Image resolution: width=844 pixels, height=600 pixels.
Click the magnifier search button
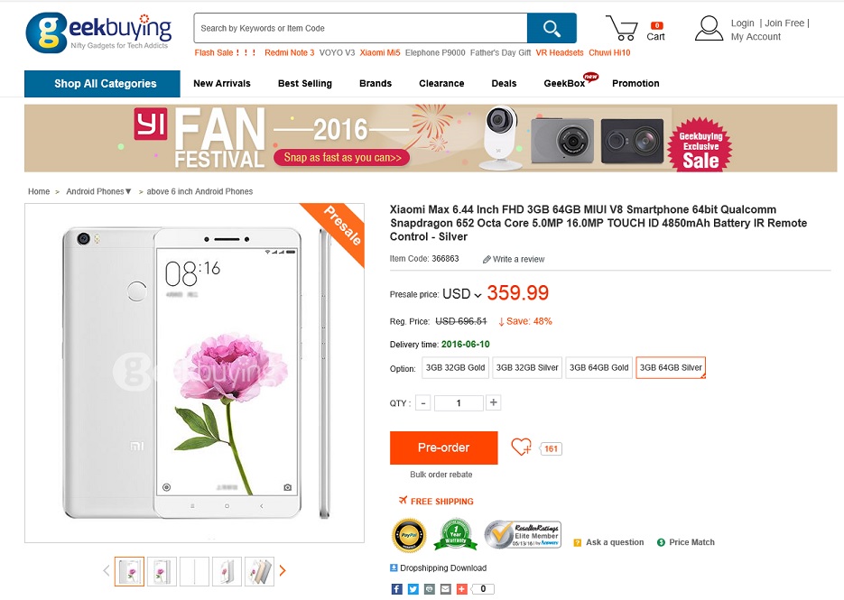tap(552, 28)
